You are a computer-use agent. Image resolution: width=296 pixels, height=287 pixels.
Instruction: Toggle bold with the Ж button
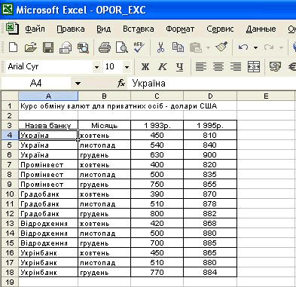point(145,67)
